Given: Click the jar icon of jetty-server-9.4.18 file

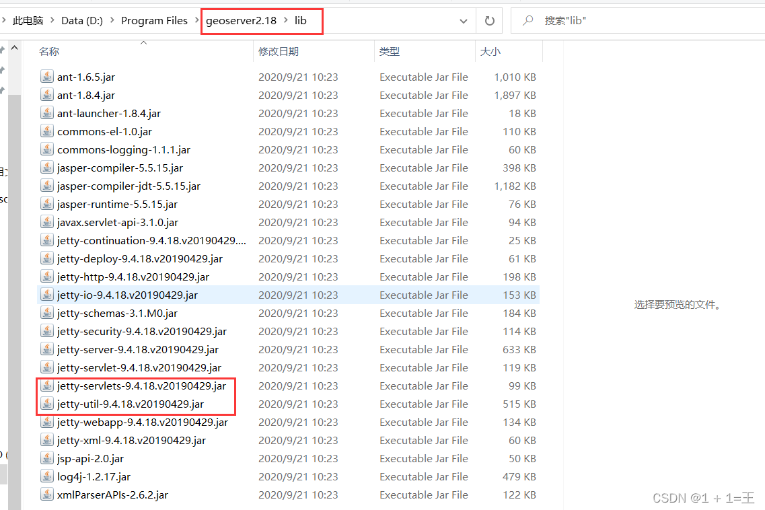Looking at the screenshot, I should tap(47, 349).
